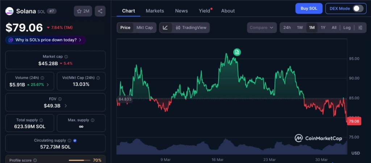Click the Max. supply info icon
Image resolution: width=371 pixels, height=163 pixels.
(92, 120)
